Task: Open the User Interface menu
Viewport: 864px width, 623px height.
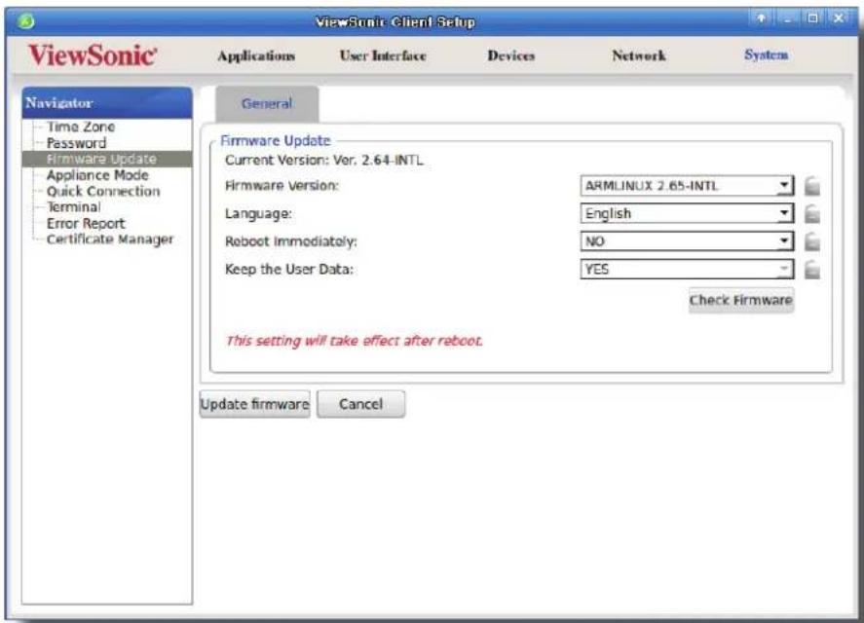Action: 383,55
